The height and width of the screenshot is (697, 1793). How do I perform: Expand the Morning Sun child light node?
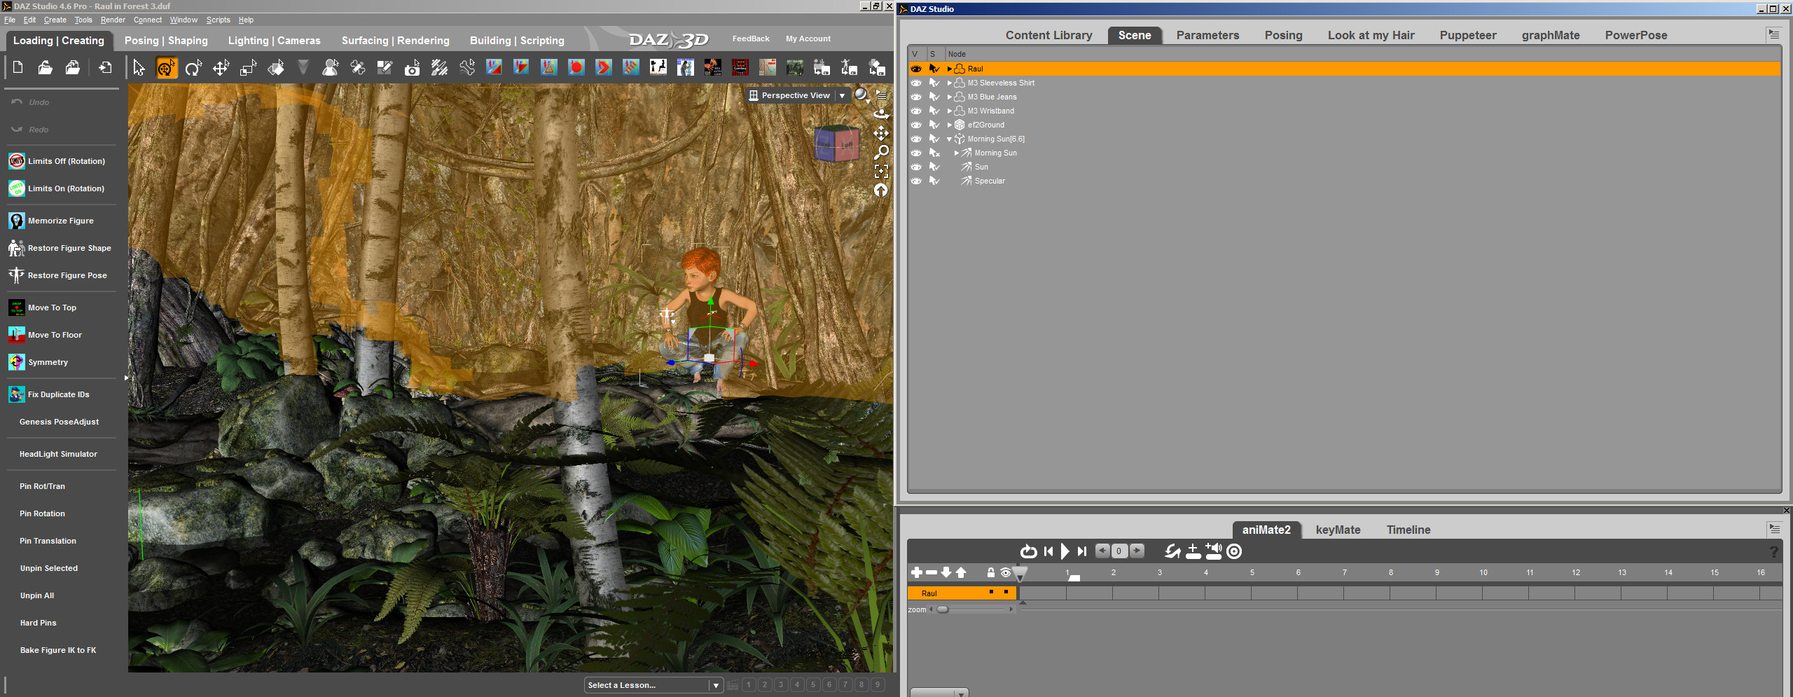(x=956, y=153)
